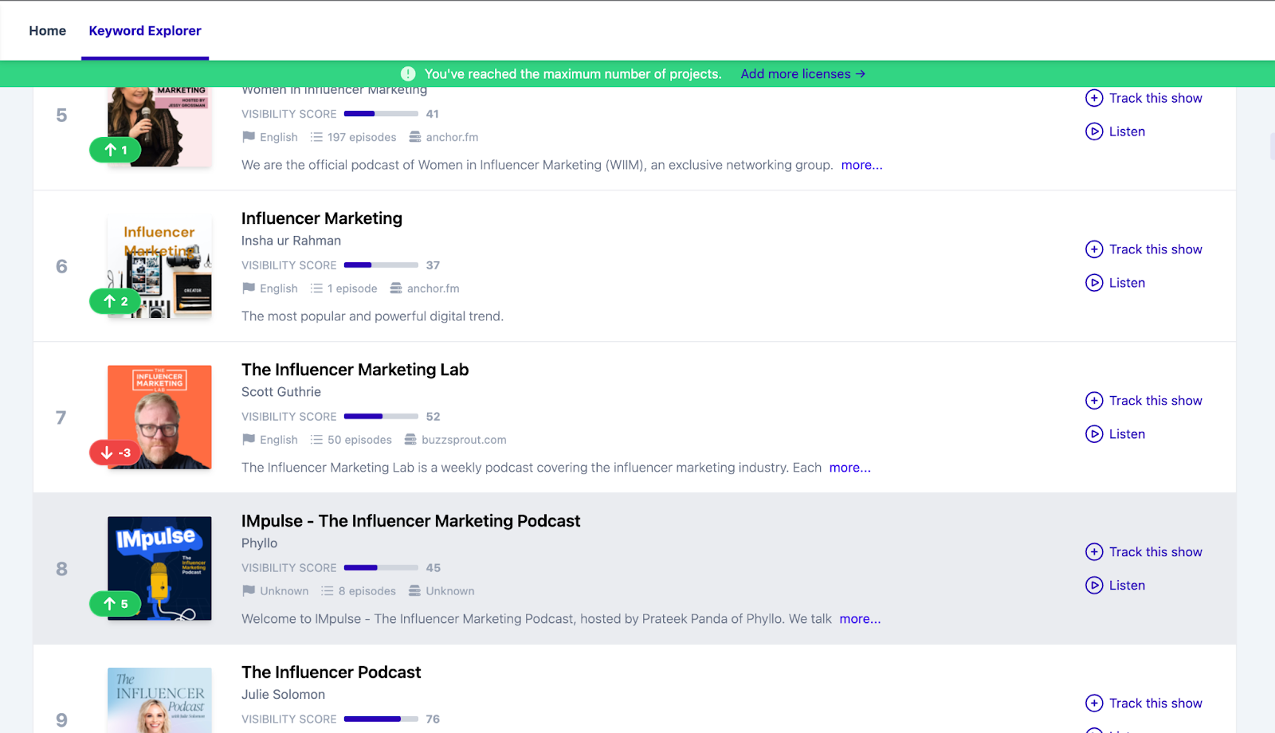The width and height of the screenshot is (1275, 733).
Task: Click the down -3 rank change badge
Action: pos(116,453)
